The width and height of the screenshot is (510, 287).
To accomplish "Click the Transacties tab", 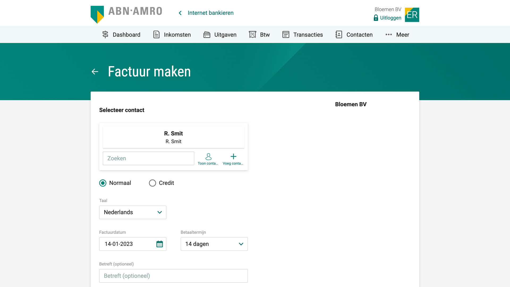I will coord(308,35).
